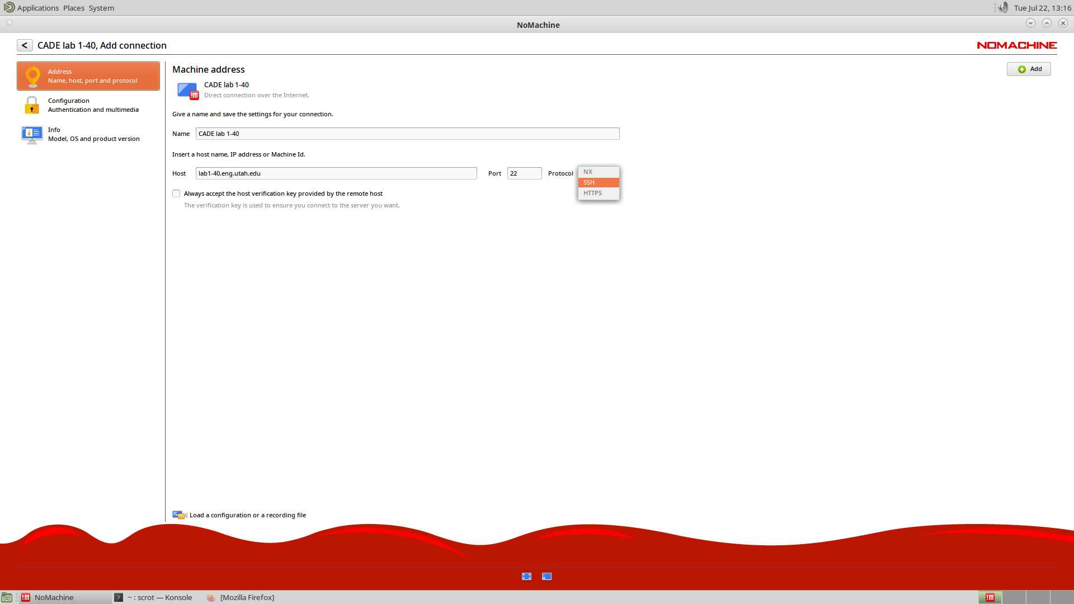Screen dimensions: 1074x604
Task: Open the Places menu in top panel
Action: coord(74,8)
